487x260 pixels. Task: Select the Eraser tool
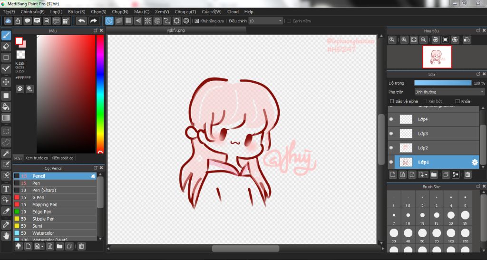click(6, 47)
